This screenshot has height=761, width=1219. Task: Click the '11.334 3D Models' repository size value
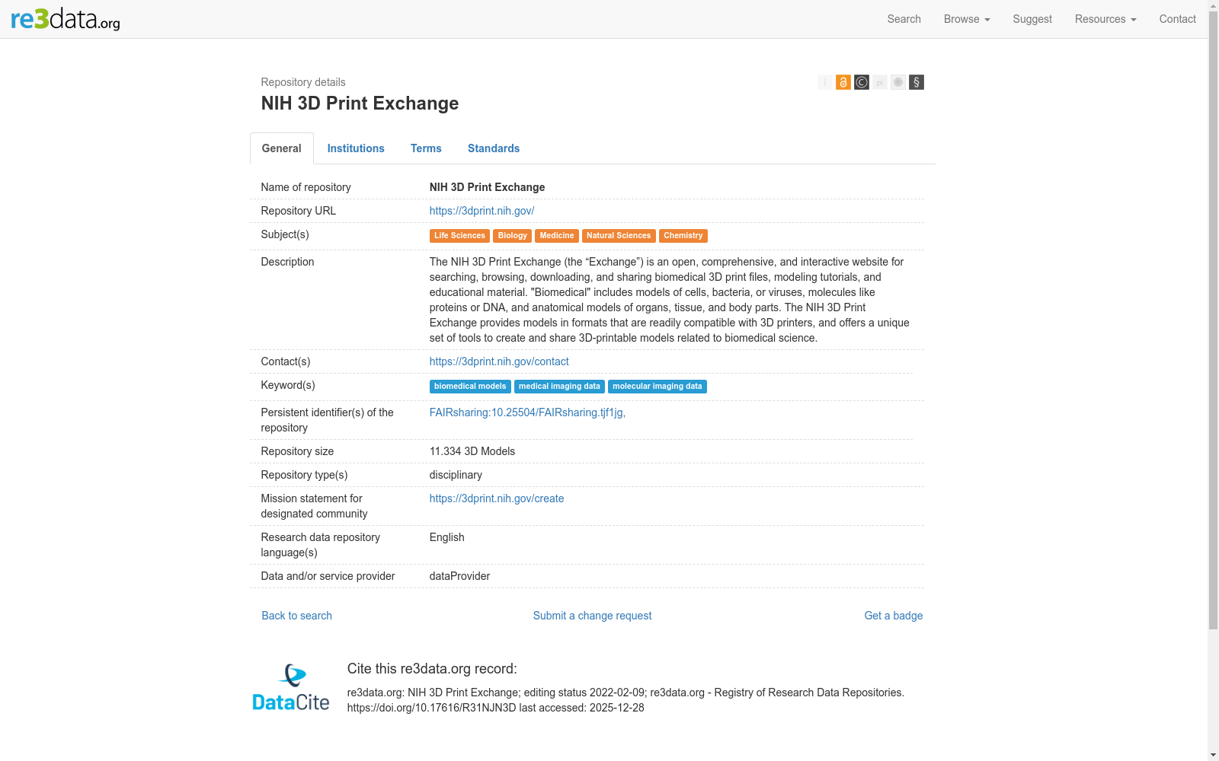(x=472, y=451)
